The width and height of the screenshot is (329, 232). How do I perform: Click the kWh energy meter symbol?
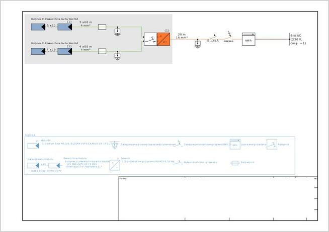click(249, 40)
